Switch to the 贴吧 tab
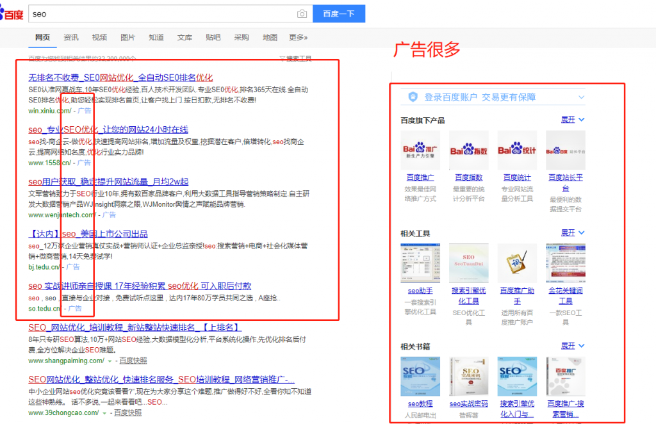656x424 pixels. 213,38
